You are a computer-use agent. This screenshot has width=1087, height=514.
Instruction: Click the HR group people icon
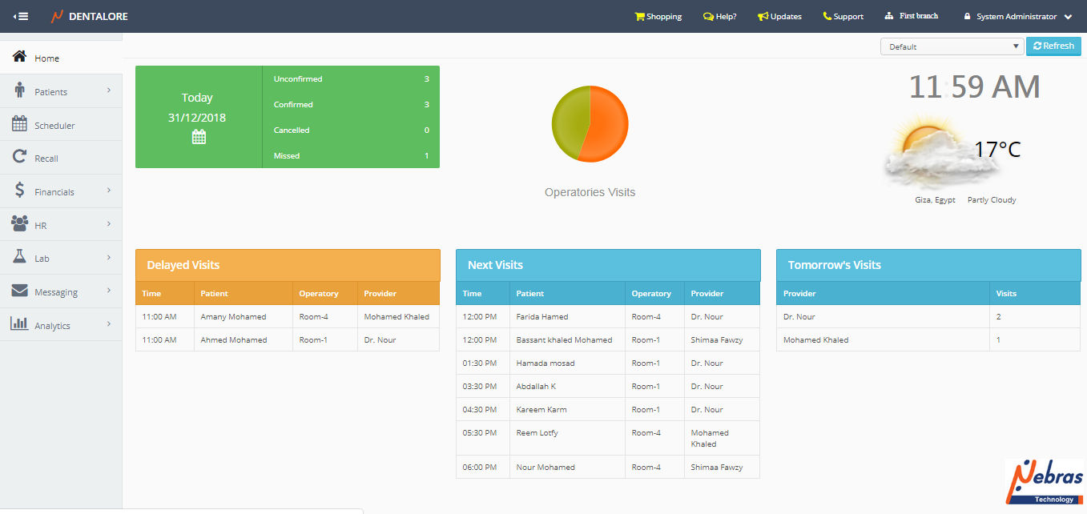pos(20,224)
